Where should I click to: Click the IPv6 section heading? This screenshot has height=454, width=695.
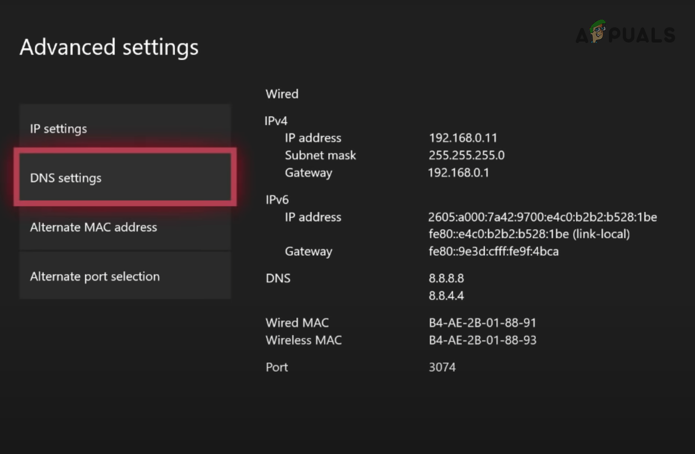coord(277,199)
